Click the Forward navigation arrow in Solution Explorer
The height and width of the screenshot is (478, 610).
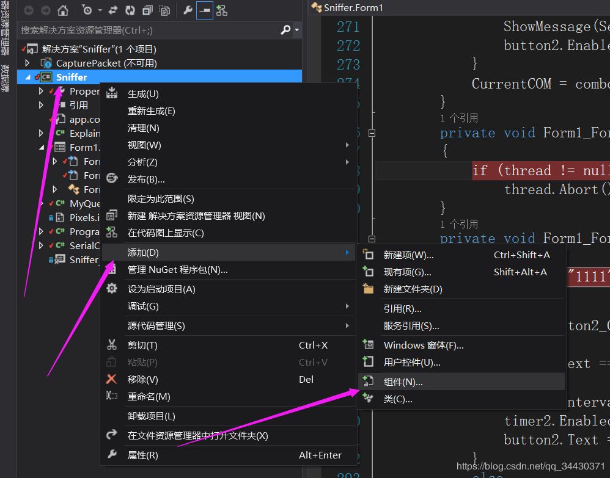[x=46, y=10]
